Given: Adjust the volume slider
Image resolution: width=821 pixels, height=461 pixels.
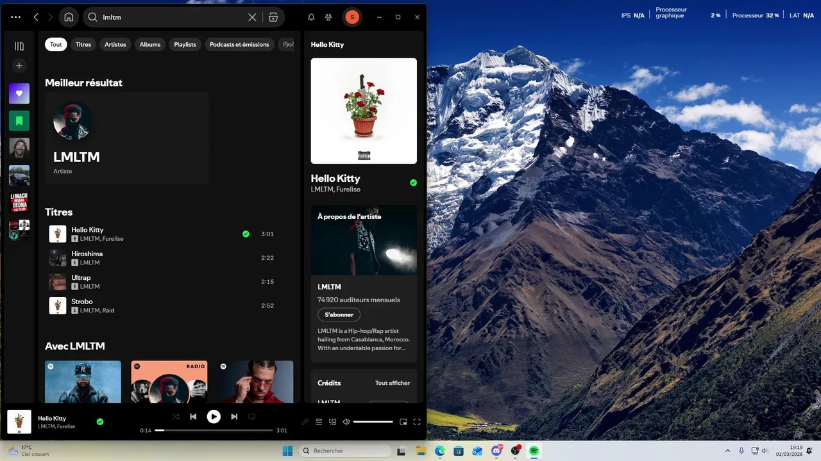Looking at the screenshot, I should coord(373,422).
